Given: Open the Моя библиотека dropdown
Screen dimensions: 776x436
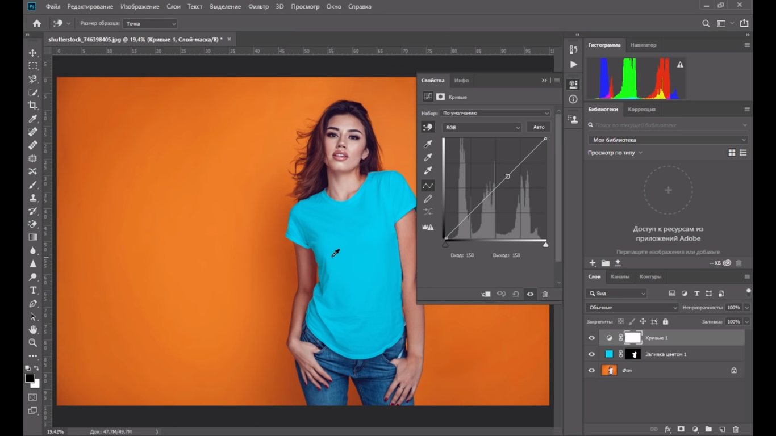Looking at the screenshot, I should pyautogui.click(x=668, y=140).
